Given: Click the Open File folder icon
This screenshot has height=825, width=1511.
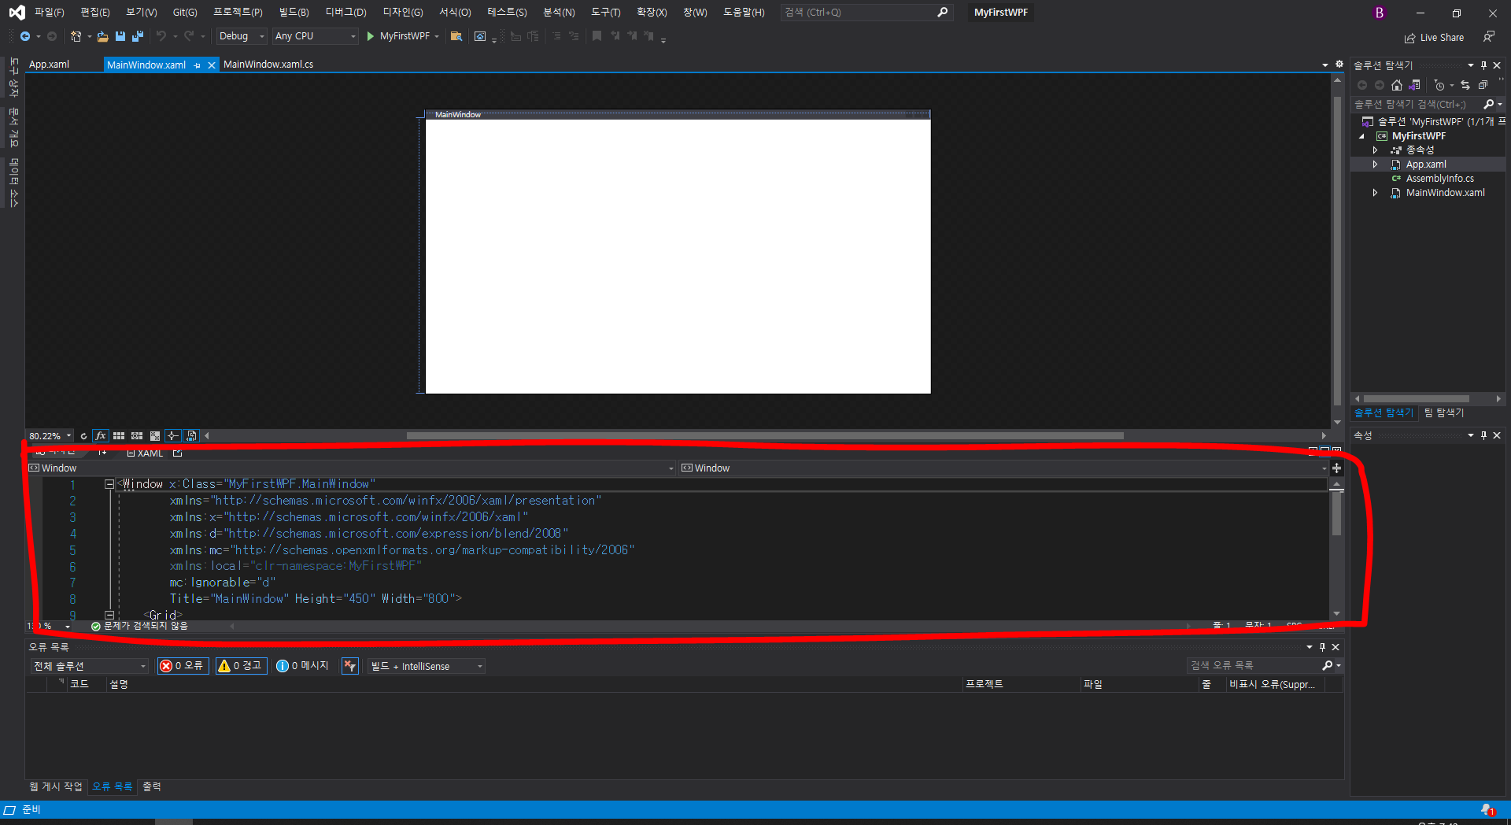Looking at the screenshot, I should pos(102,36).
